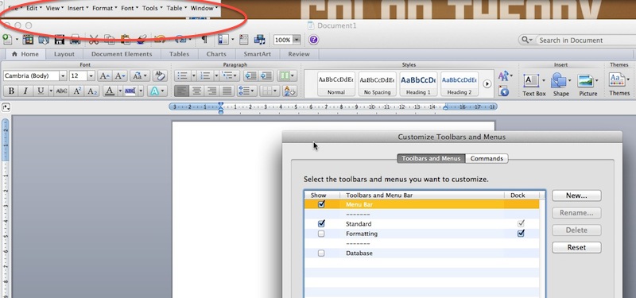The image size is (636, 298).
Task: Check Show for the Formatting toolbar
Action: coord(321,234)
